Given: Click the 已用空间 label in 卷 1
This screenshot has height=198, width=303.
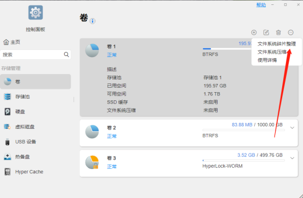Looking at the screenshot, I should coord(117,86).
